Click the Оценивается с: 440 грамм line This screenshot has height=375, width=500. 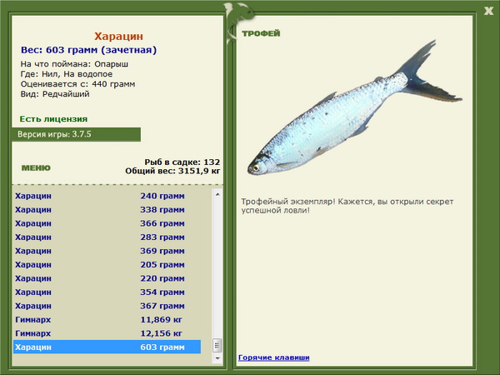[77, 84]
